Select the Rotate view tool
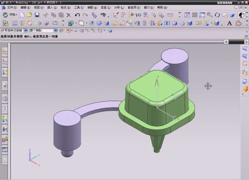The height and width of the screenshot is (180, 249). (217, 15)
